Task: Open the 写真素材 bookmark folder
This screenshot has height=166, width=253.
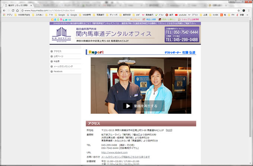Action: point(99,15)
